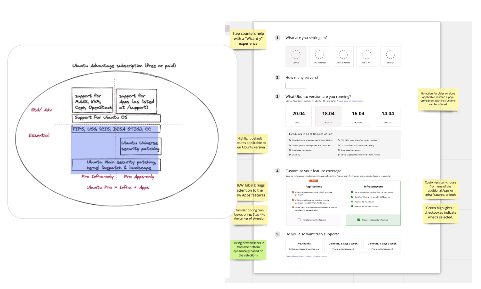Select the 'Step counters help' sticky note
481x289 pixels.
248,39
